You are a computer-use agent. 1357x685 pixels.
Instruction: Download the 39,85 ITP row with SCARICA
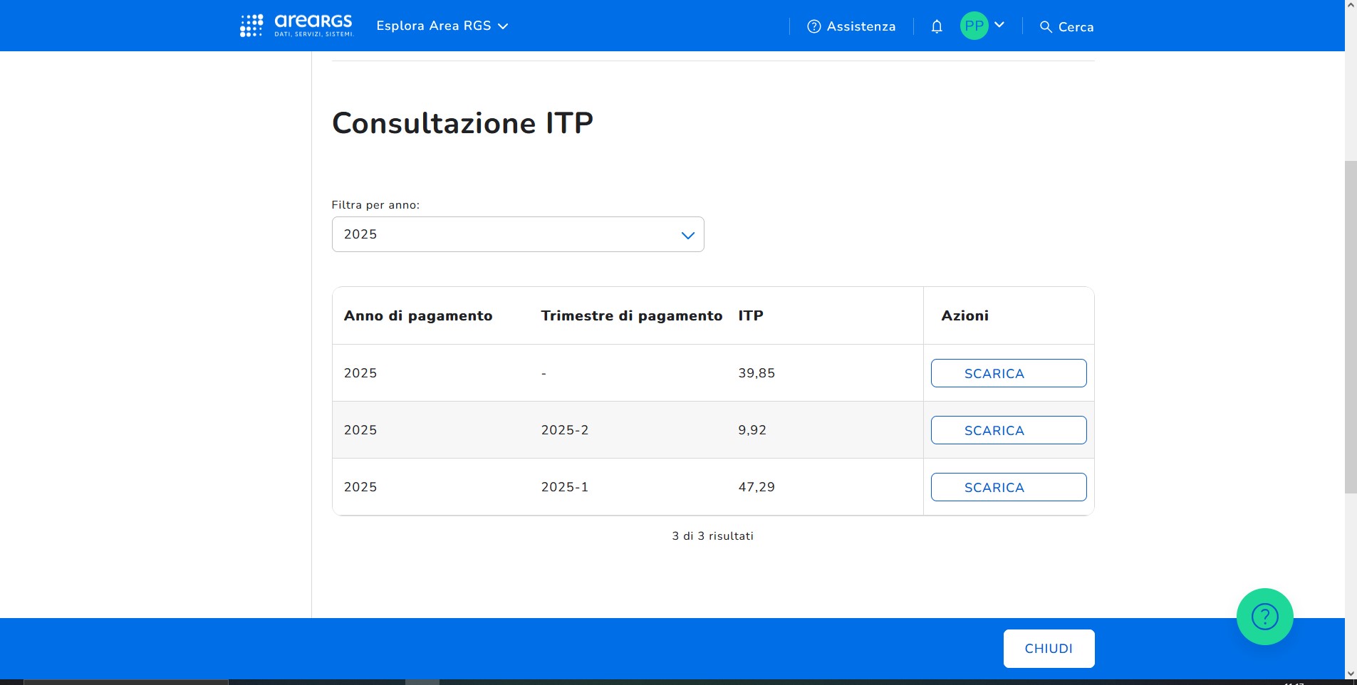1008,373
